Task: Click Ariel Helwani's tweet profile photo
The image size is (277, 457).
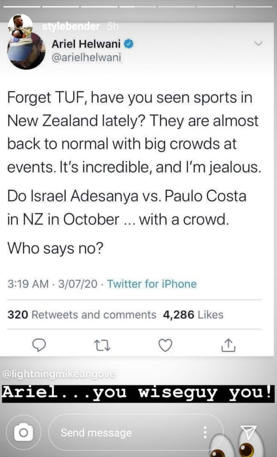Action: [x=26, y=52]
